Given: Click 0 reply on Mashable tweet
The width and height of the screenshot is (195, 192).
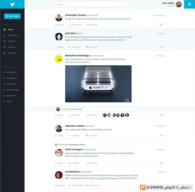Looking at the screenshot, I should (x=59, y=115).
